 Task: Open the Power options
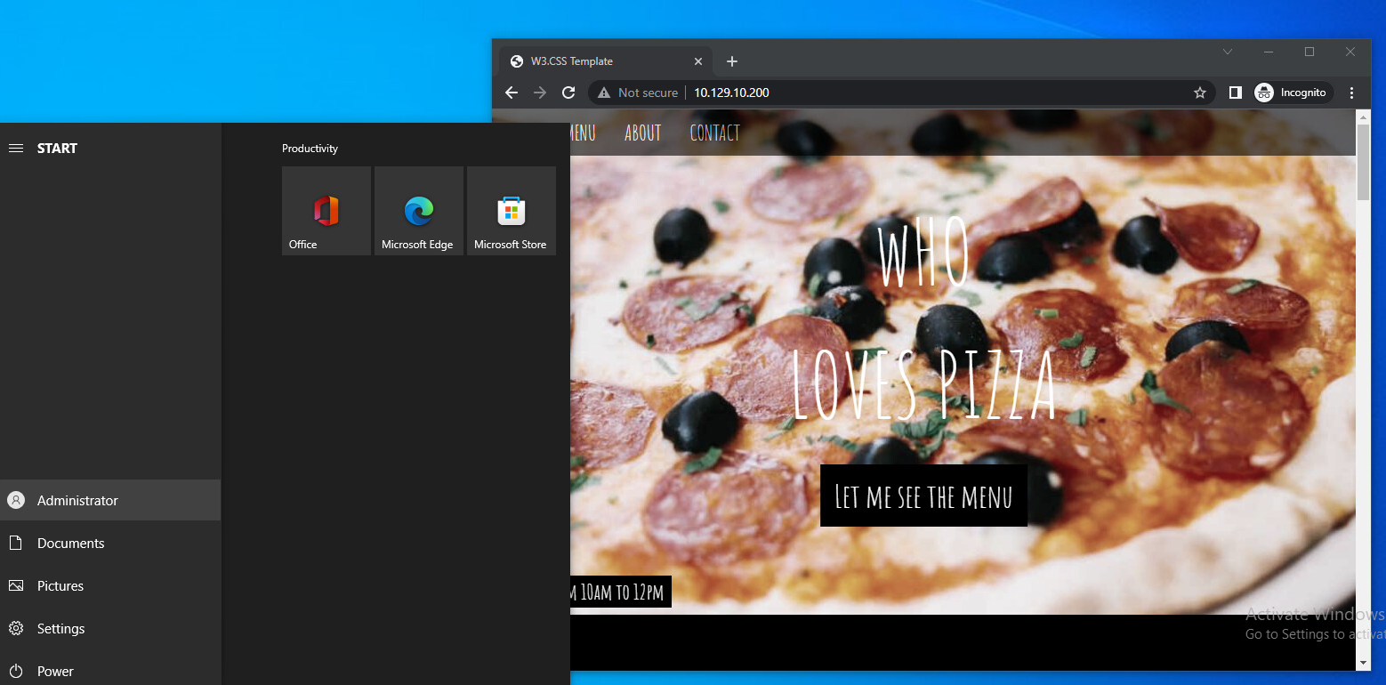[x=54, y=671]
